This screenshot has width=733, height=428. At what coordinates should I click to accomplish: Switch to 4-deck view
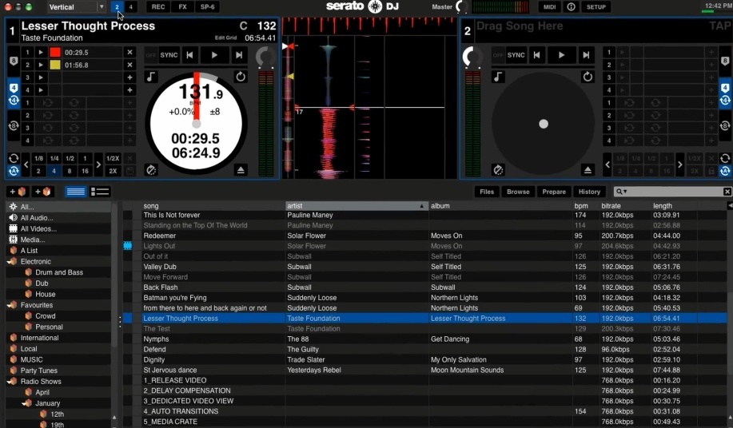[x=131, y=7]
